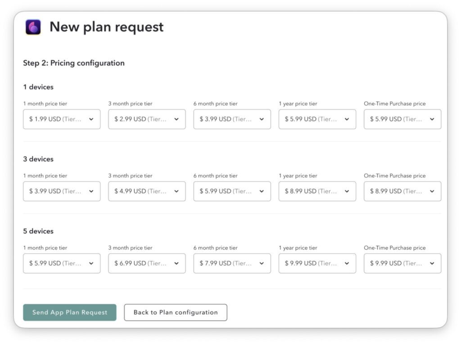
Task: Click the Send App Plan Request button
Action: [70, 312]
